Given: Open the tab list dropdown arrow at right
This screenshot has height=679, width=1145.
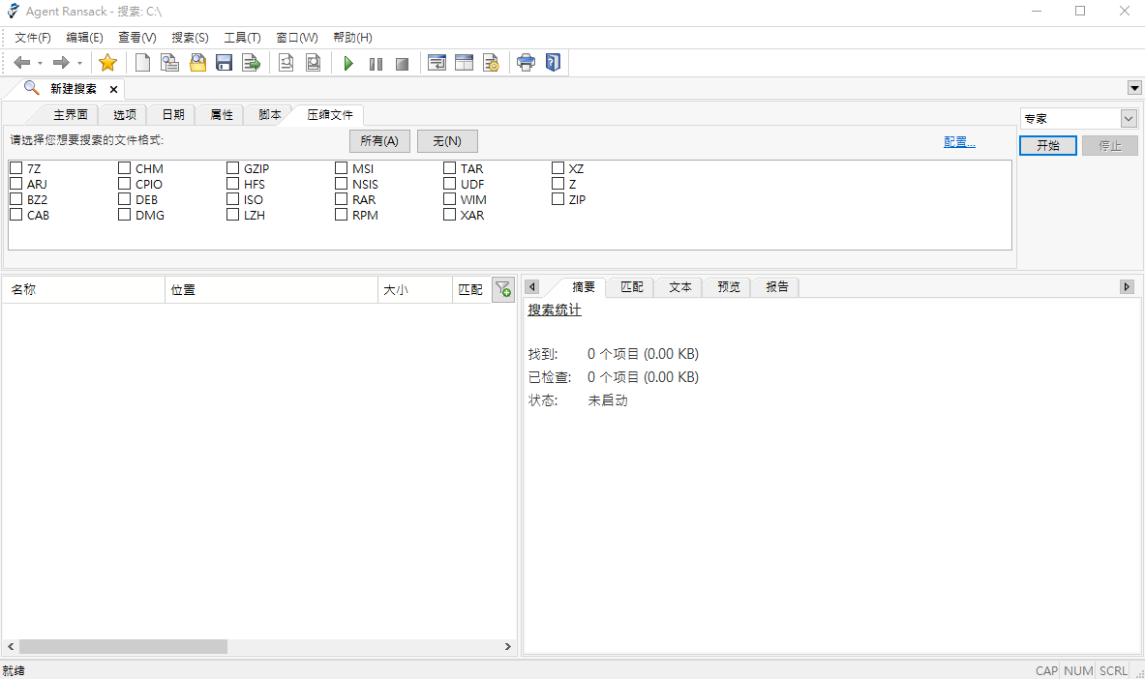Looking at the screenshot, I should tap(1134, 88).
